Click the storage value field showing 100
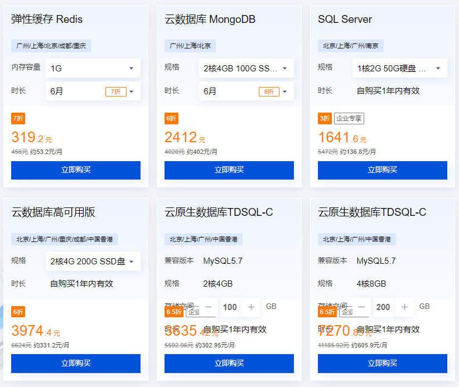The image size is (459, 387). coord(230,307)
